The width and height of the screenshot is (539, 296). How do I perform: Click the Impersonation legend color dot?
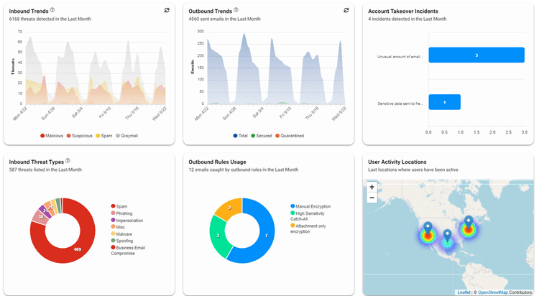point(113,220)
